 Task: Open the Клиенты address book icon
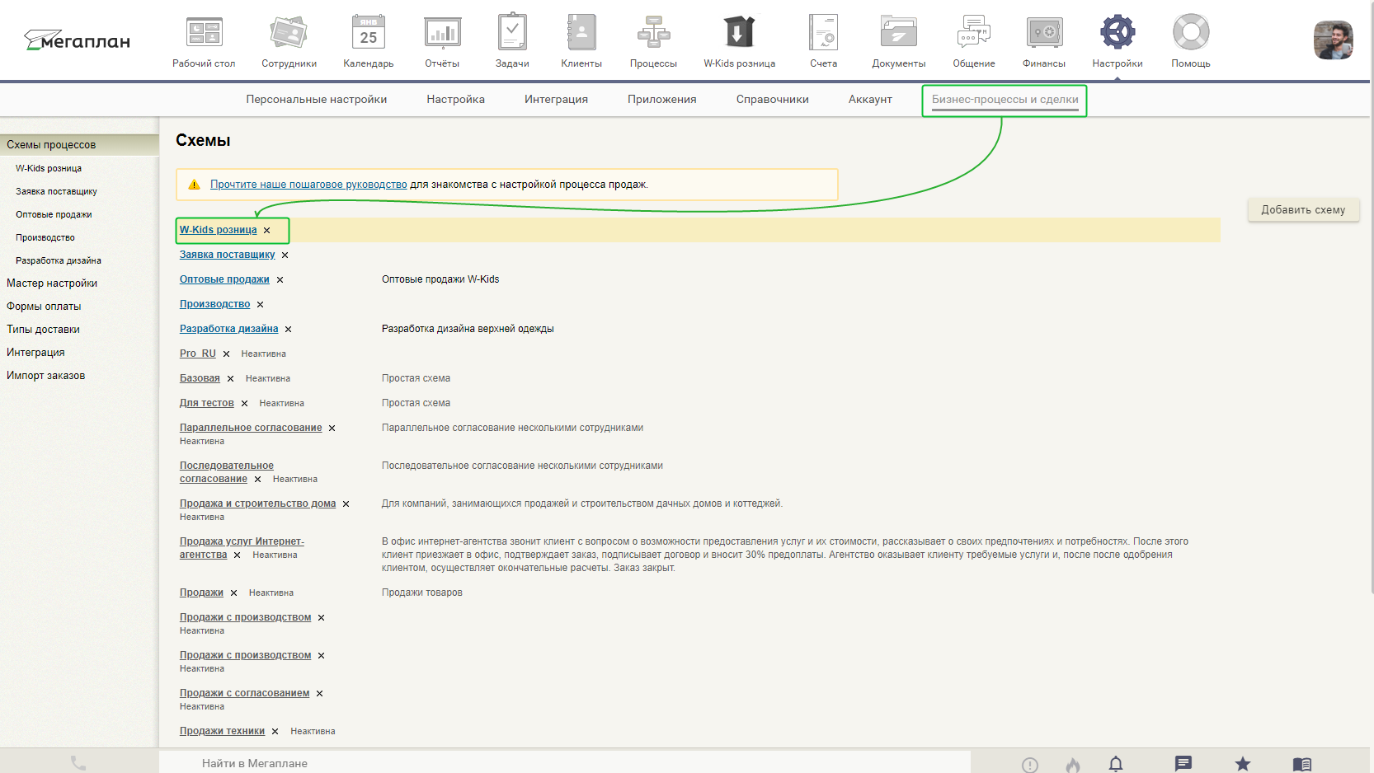[581, 33]
